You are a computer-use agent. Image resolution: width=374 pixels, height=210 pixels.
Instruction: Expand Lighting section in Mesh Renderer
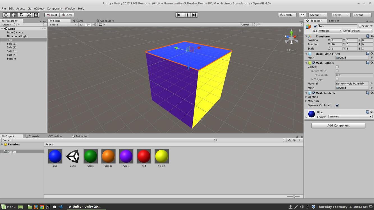(306, 97)
